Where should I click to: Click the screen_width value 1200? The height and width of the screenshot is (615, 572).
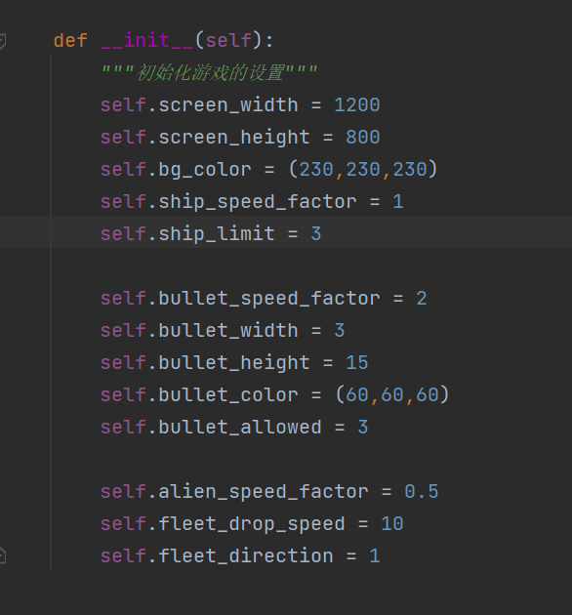[357, 105]
